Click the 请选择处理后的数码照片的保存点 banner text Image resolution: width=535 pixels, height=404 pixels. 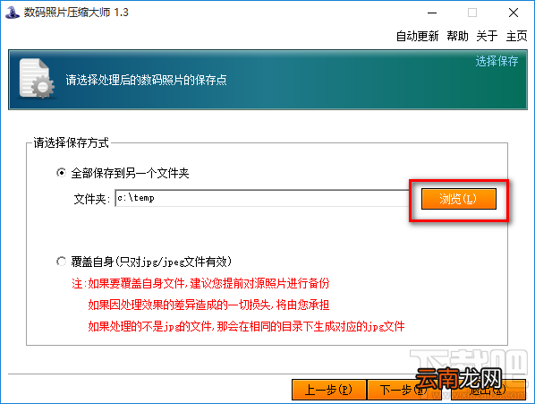[x=146, y=80]
